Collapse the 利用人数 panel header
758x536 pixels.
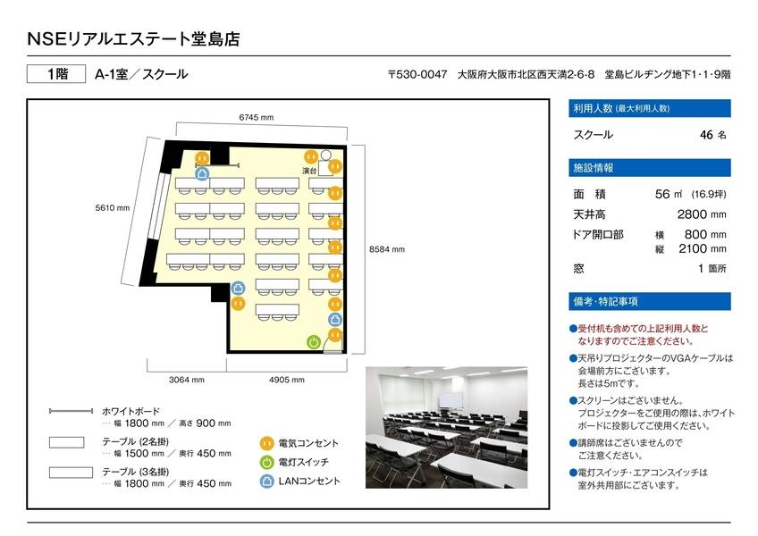pyautogui.click(x=650, y=110)
